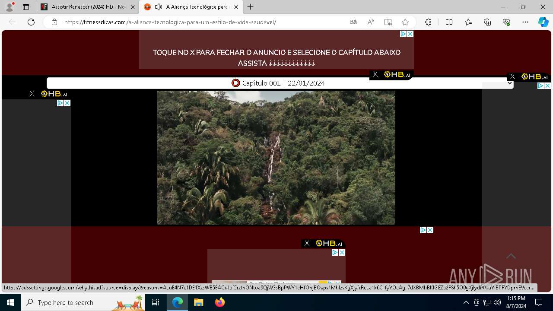This screenshot has height=311, width=553.
Task: Open a new browser tab
Action: pyautogui.click(x=250, y=7)
